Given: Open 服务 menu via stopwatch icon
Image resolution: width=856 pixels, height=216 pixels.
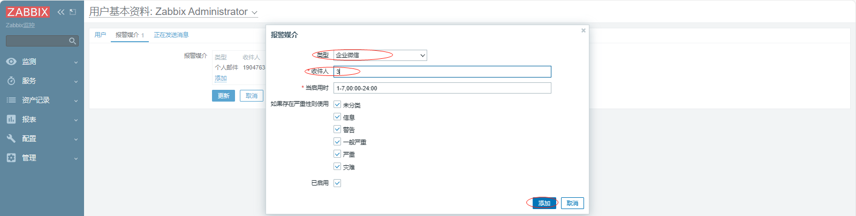Looking at the screenshot, I should pyautogui.click(x=11, y=81).
